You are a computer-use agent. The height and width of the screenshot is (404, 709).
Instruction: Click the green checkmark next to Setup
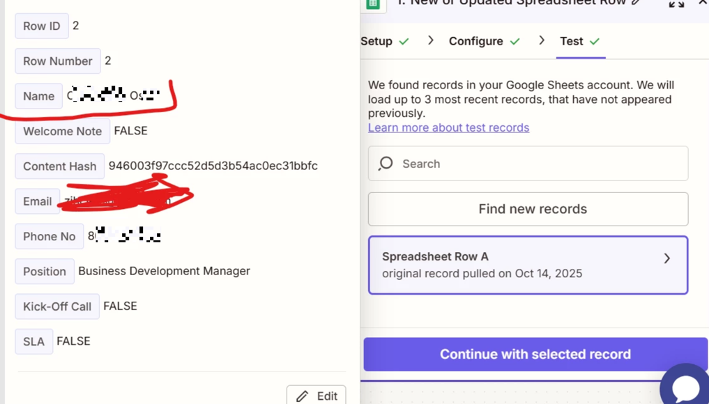pyautogui.click(x=404, y=42)
